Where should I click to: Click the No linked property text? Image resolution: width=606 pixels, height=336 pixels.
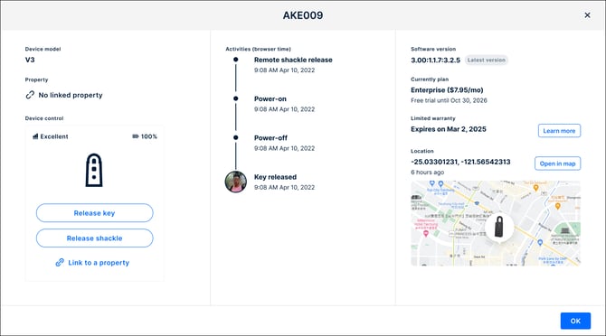coord(71,95)
